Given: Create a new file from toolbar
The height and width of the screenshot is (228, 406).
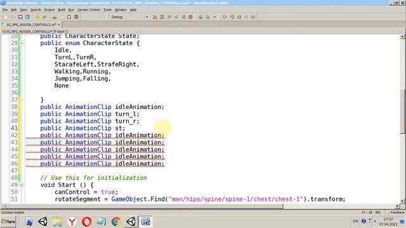Looking at the screenshot, I should (x=6, y=17).
